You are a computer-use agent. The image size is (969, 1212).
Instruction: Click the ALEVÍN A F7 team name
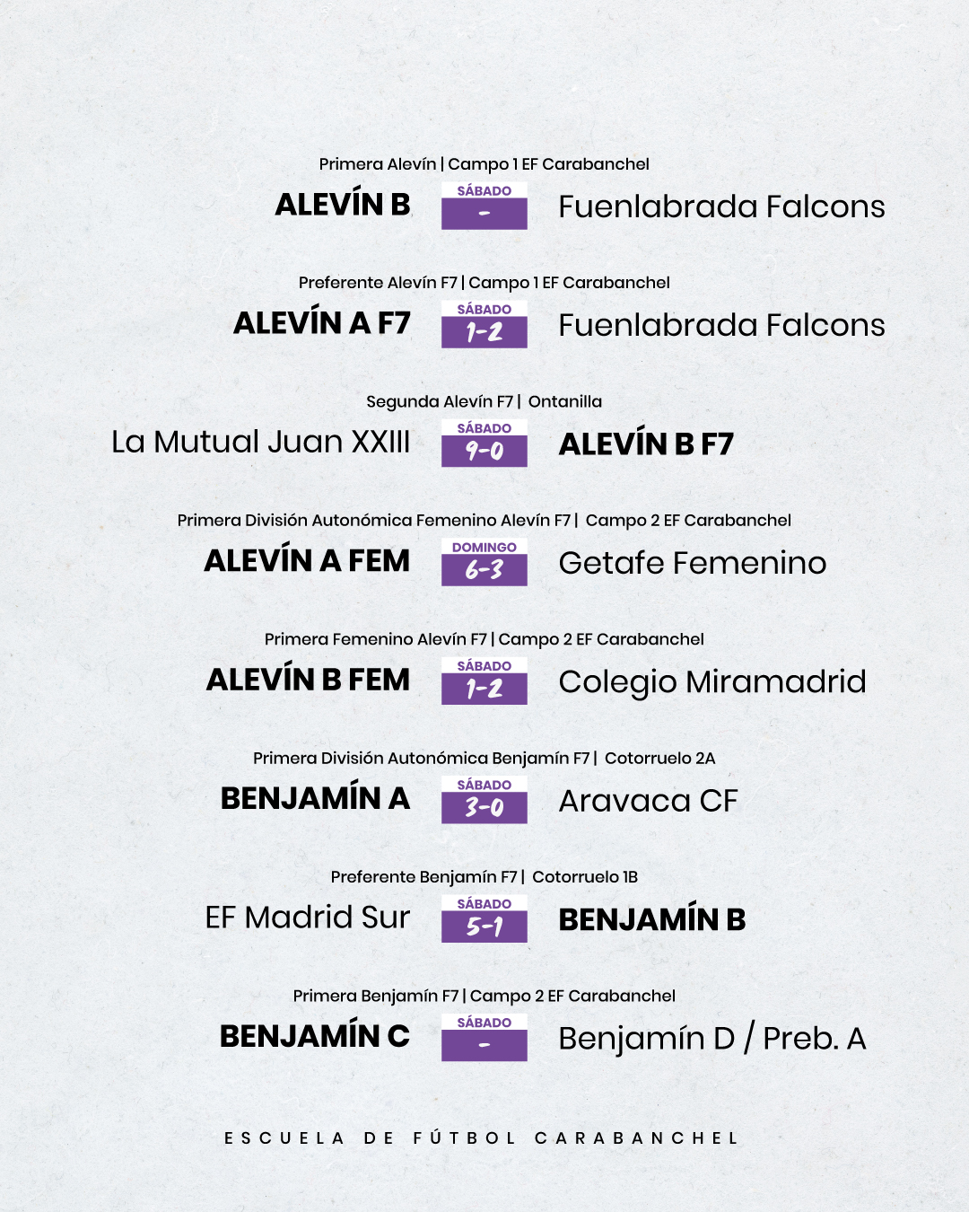click(321, 324)
